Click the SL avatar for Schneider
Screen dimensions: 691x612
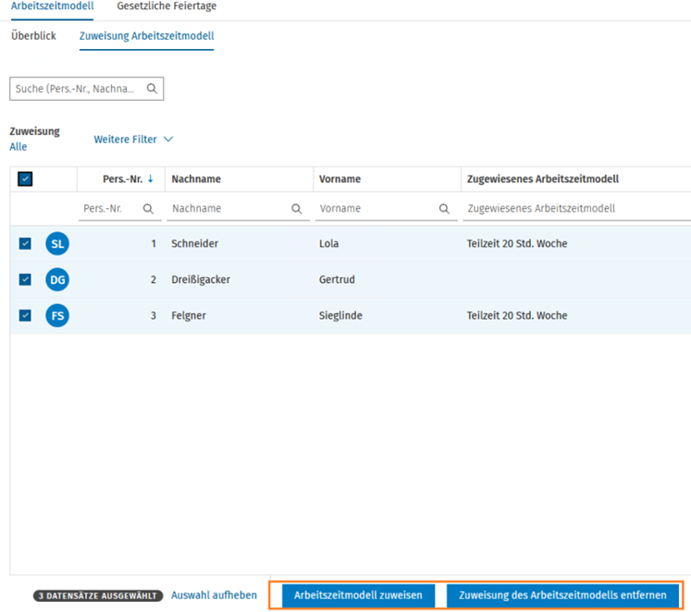click(x=57, y=243)
